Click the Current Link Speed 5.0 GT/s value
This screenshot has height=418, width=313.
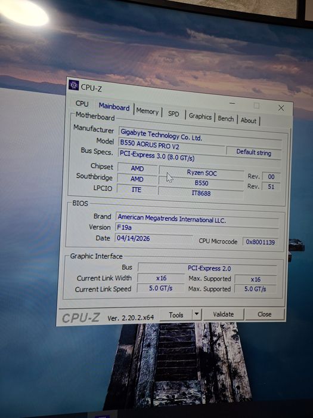(160, 288)
